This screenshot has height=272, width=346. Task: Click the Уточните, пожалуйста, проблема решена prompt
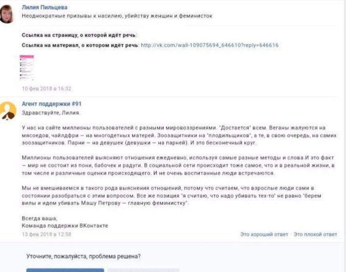pos(84,256)
